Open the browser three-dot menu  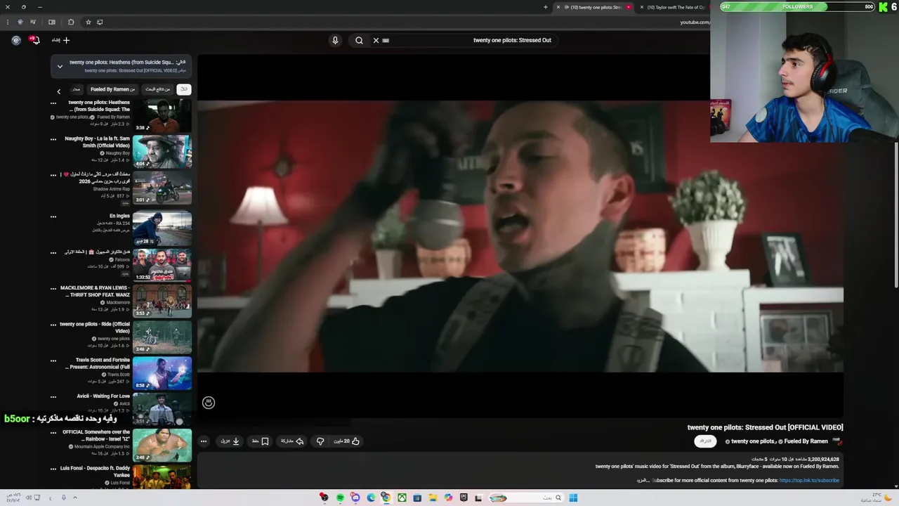(x=8, y=22)
